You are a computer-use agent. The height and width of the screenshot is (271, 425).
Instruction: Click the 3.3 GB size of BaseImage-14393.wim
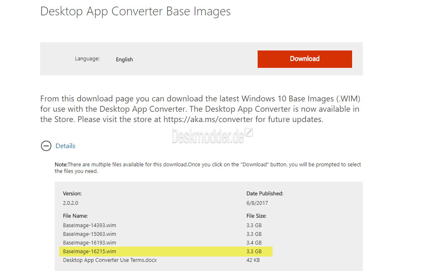254,225
